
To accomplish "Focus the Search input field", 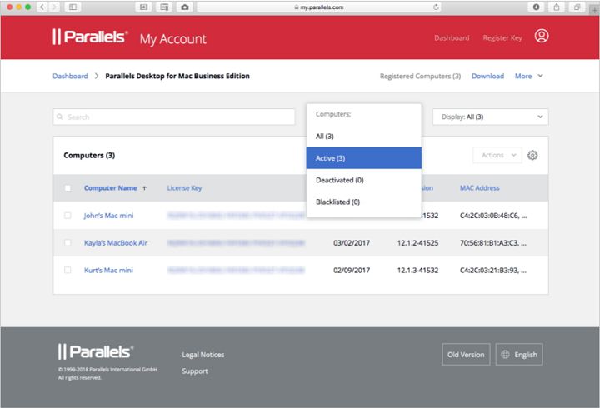I will pos(167,117).
